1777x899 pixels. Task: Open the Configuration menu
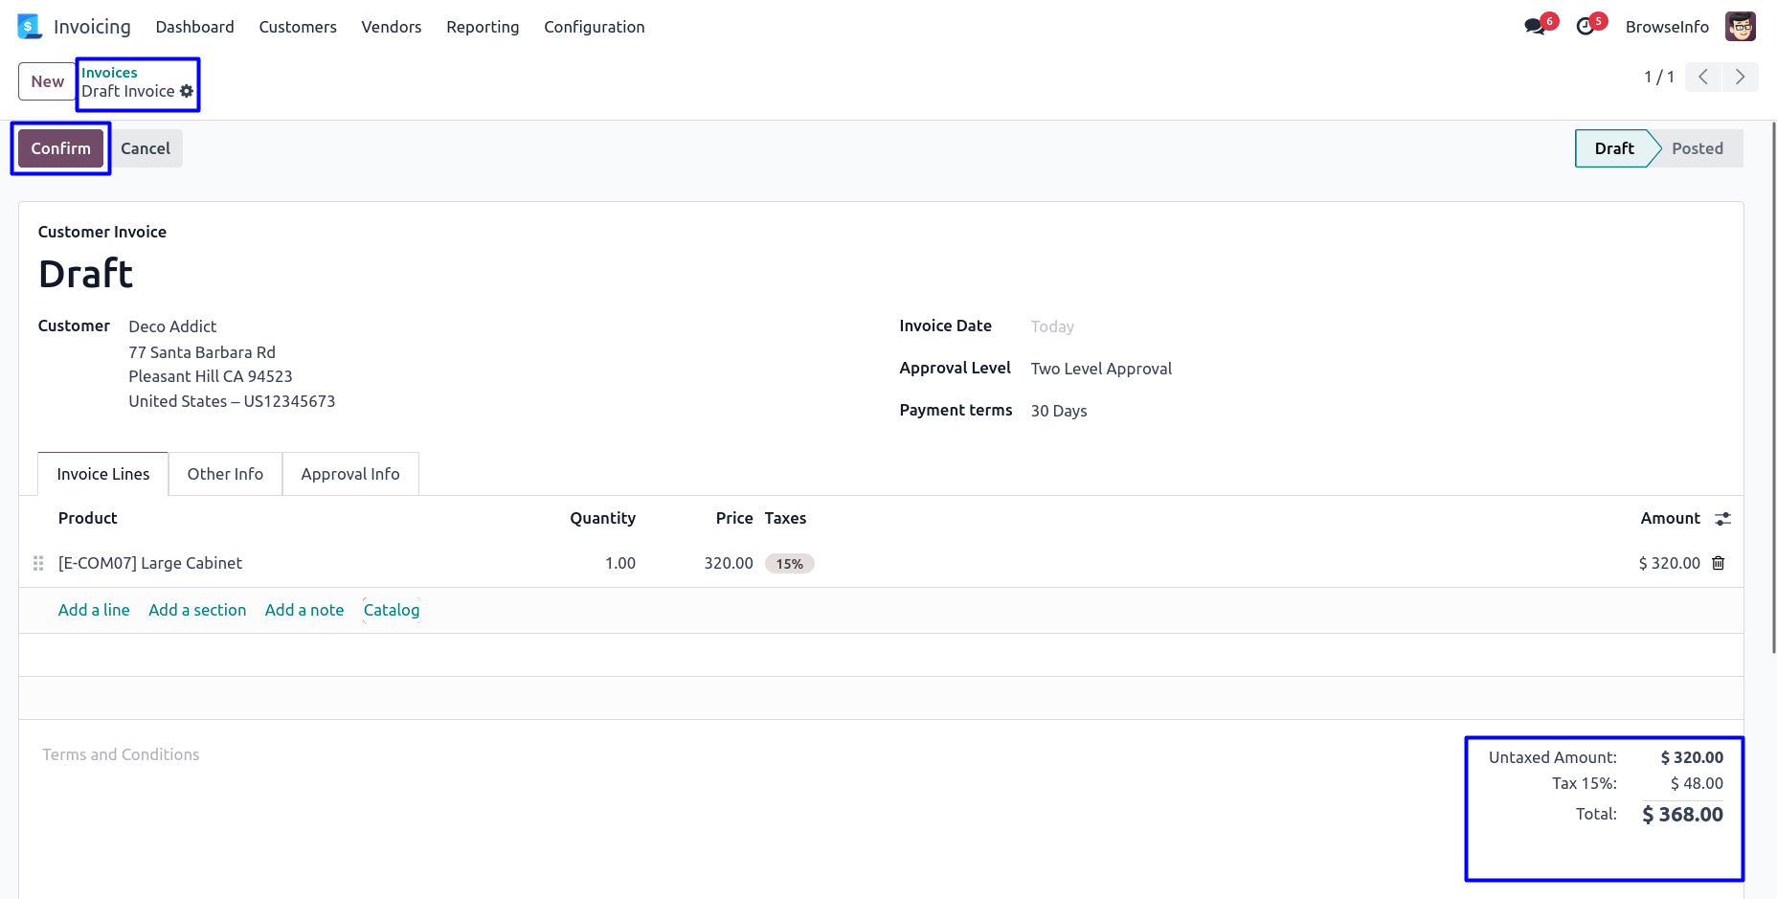(594, 27)
